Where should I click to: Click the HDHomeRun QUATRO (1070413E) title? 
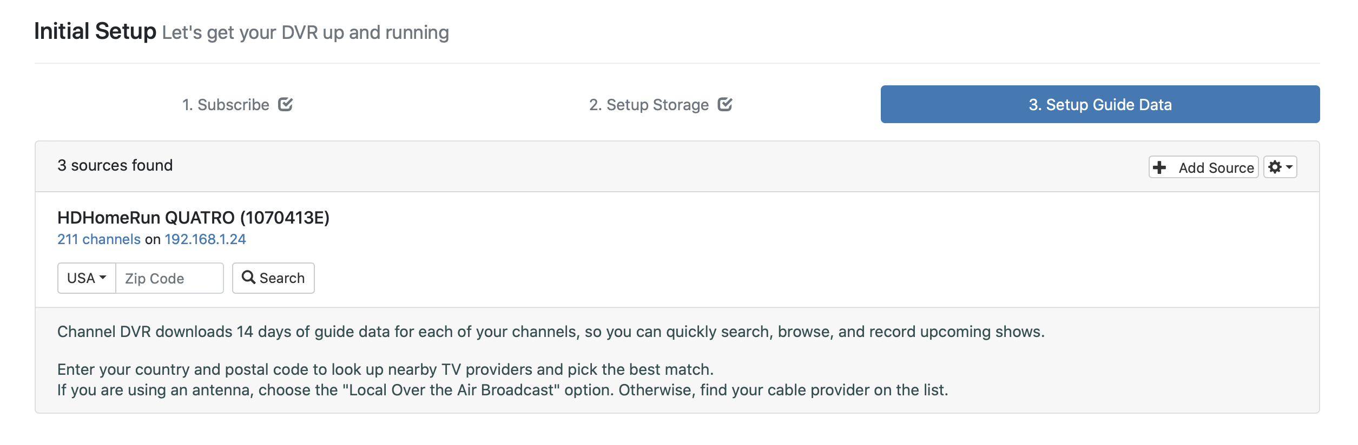[x=193, y=218]
